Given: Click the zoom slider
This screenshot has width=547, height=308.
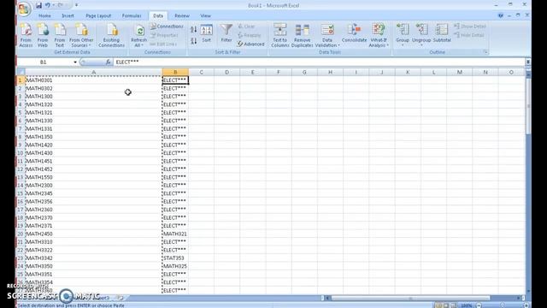Looking at the screenshot, I should pos(503,305).
